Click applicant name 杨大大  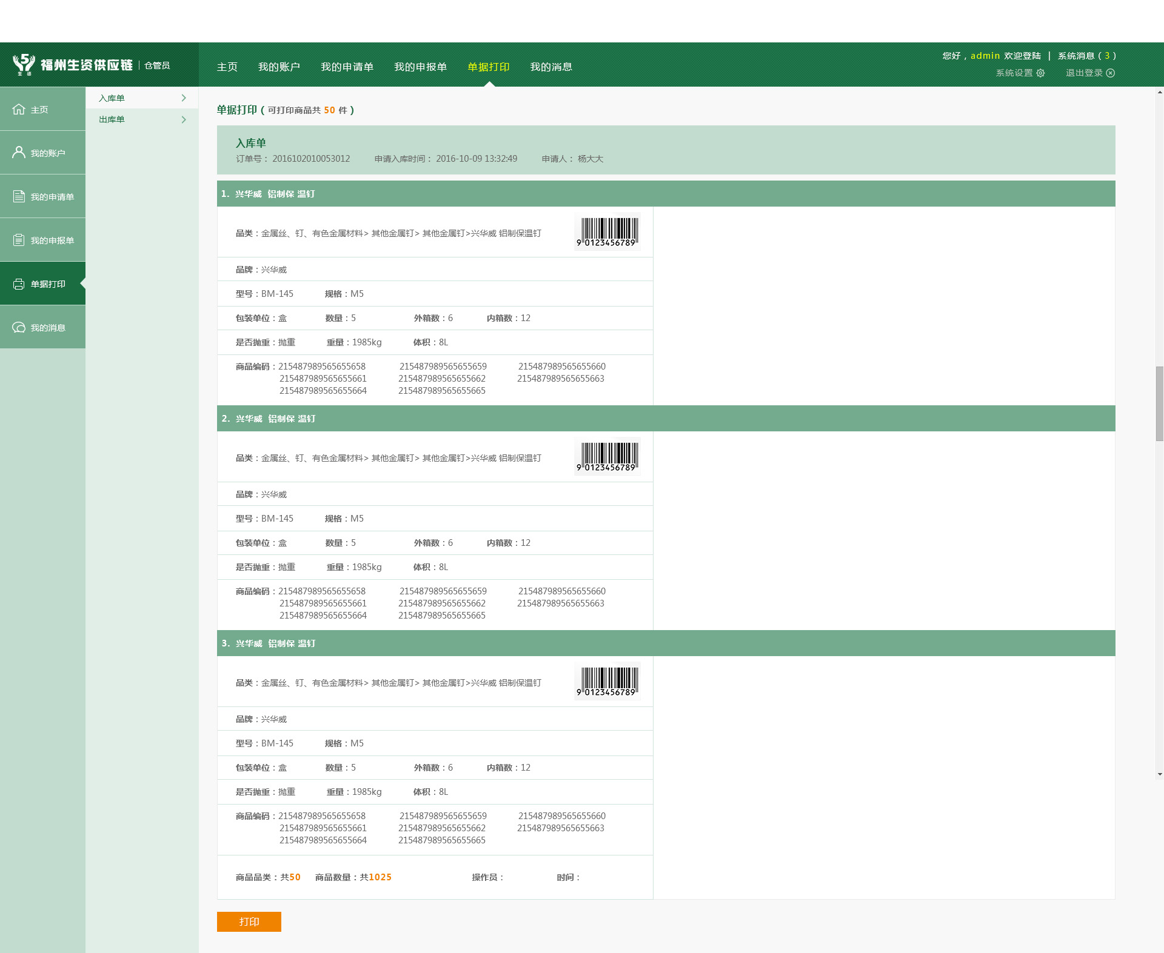point(590,159)
